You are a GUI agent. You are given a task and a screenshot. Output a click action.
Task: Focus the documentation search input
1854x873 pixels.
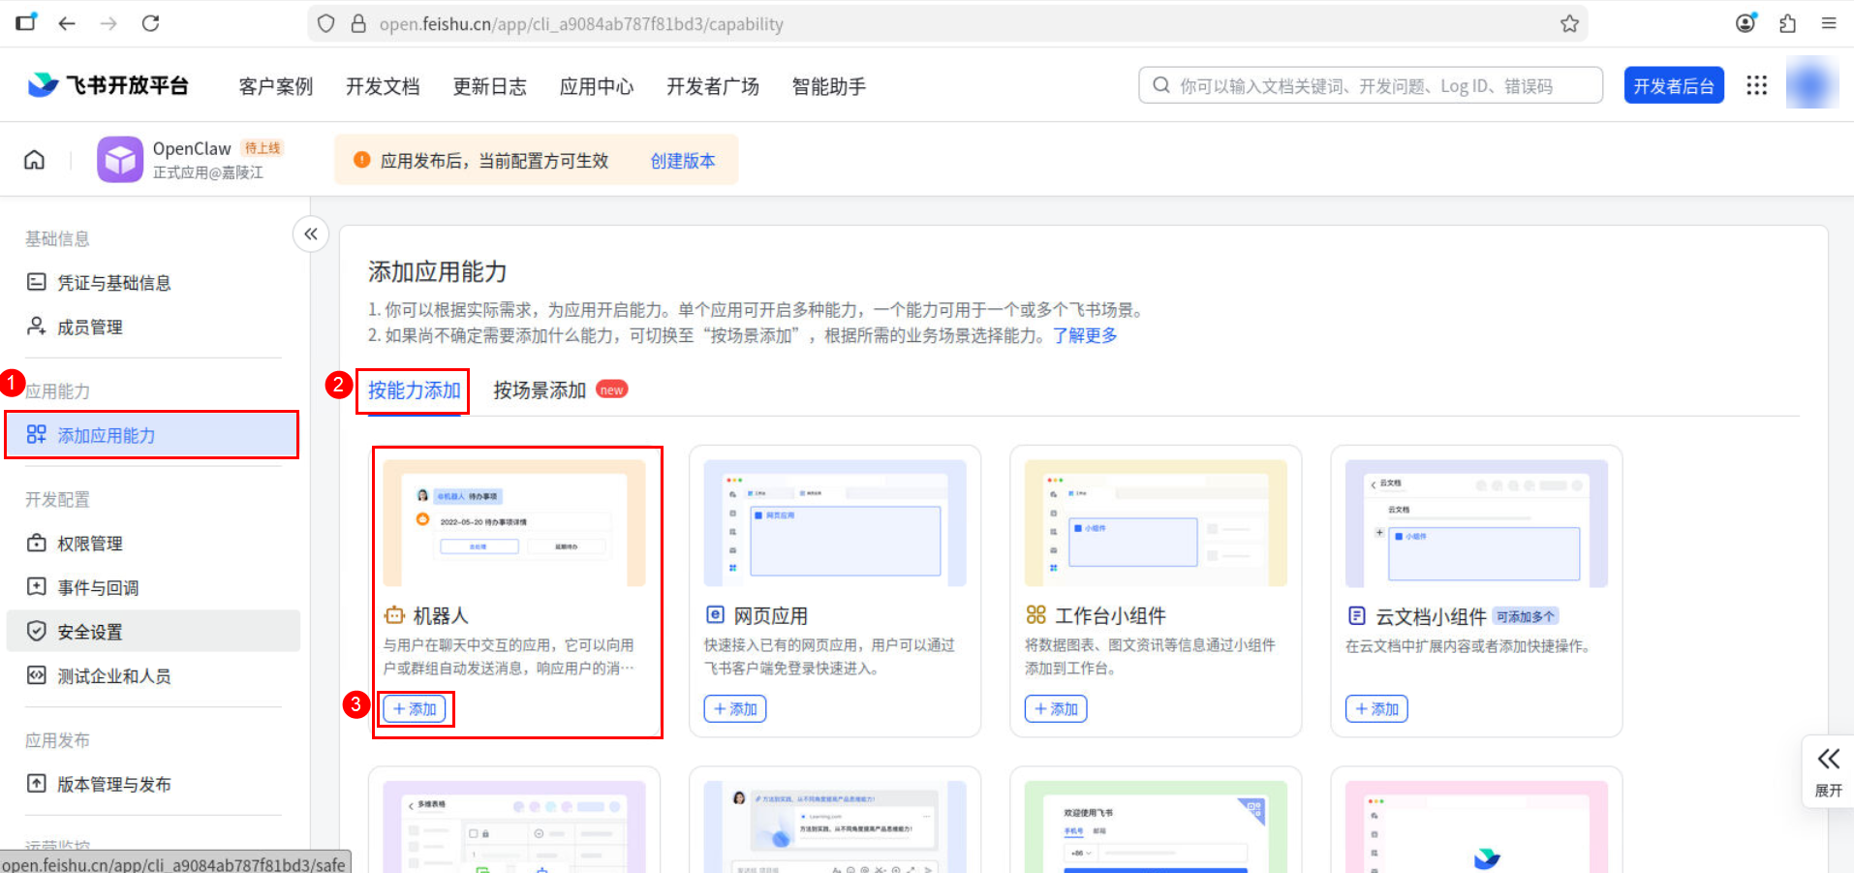1371,85
